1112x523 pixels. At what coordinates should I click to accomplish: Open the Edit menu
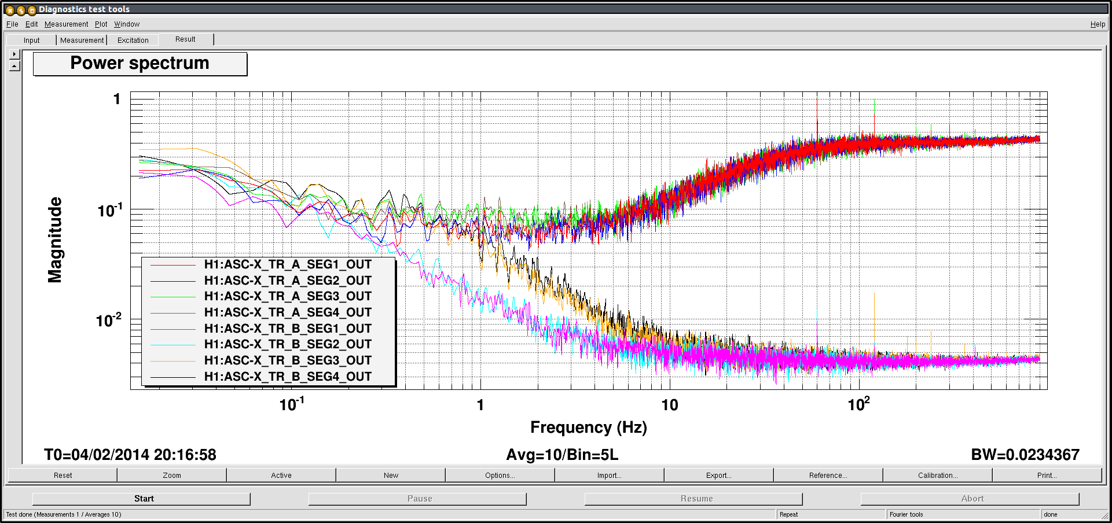click(31, 24)
